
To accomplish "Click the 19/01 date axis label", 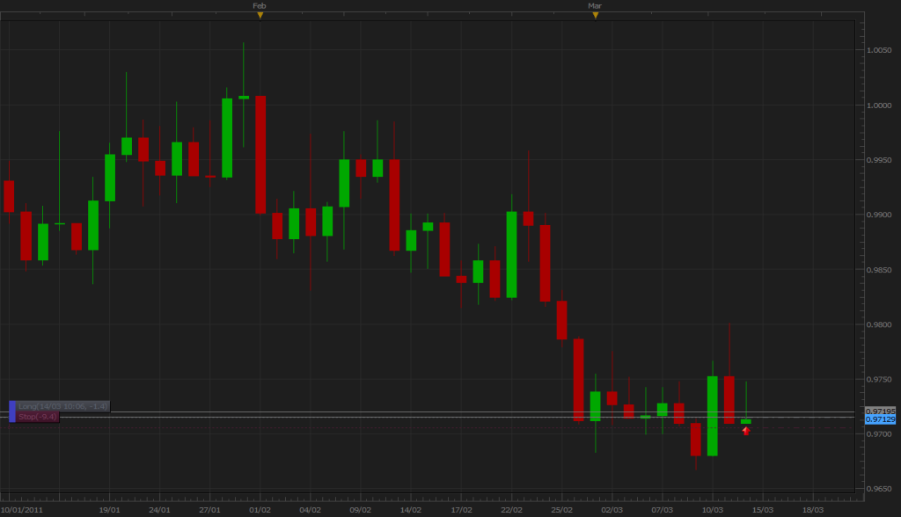I will pyautogui.click(x=109, y=510).
